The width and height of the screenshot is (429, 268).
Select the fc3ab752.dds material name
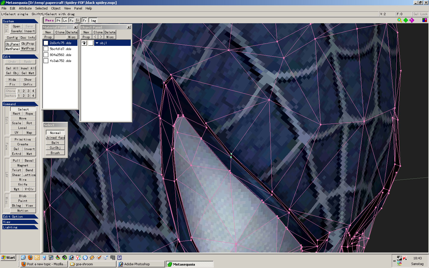pyautogui.click(x=60, y=61)
